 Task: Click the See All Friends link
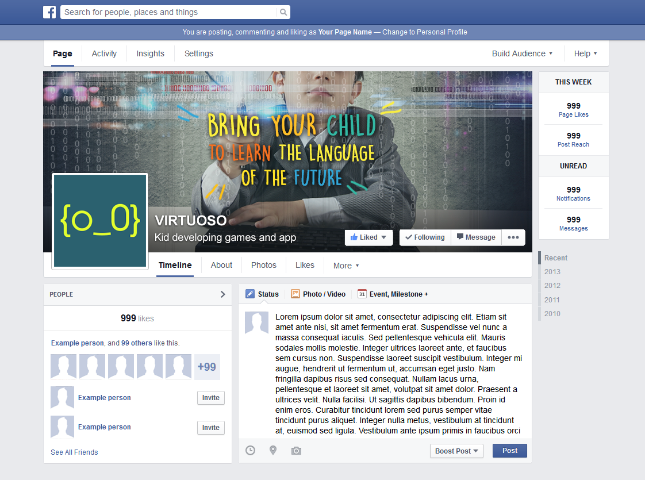click(74, 452)
